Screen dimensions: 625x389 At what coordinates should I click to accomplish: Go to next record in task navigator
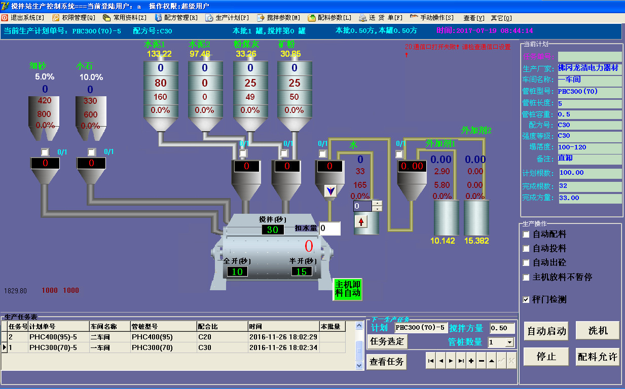click(451, 361)
